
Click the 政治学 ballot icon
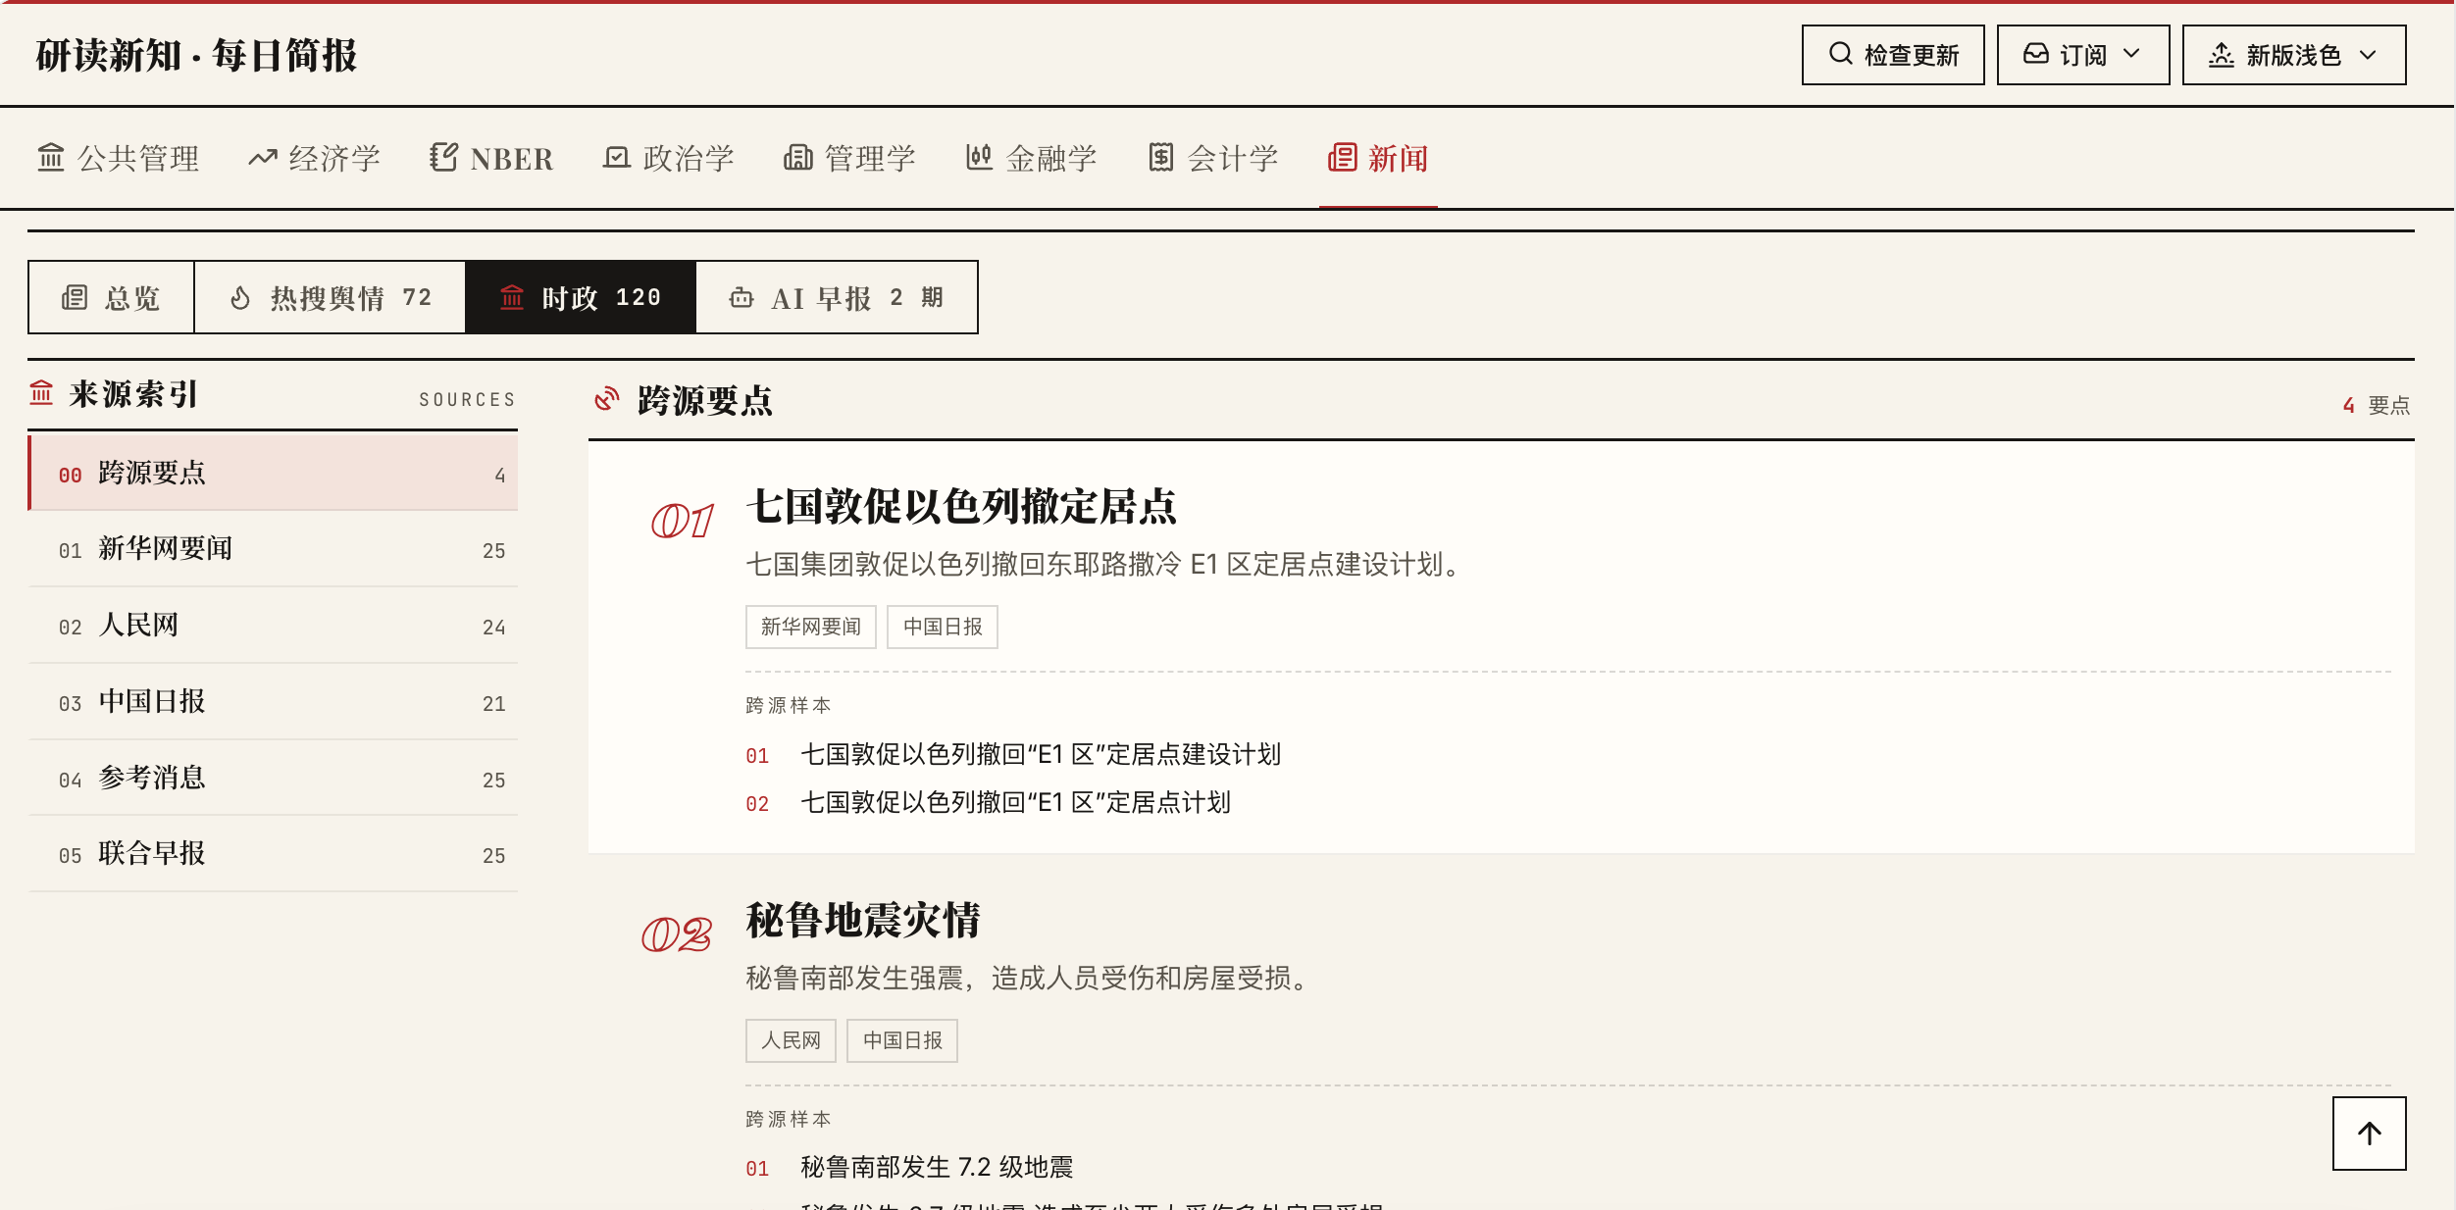616,157
